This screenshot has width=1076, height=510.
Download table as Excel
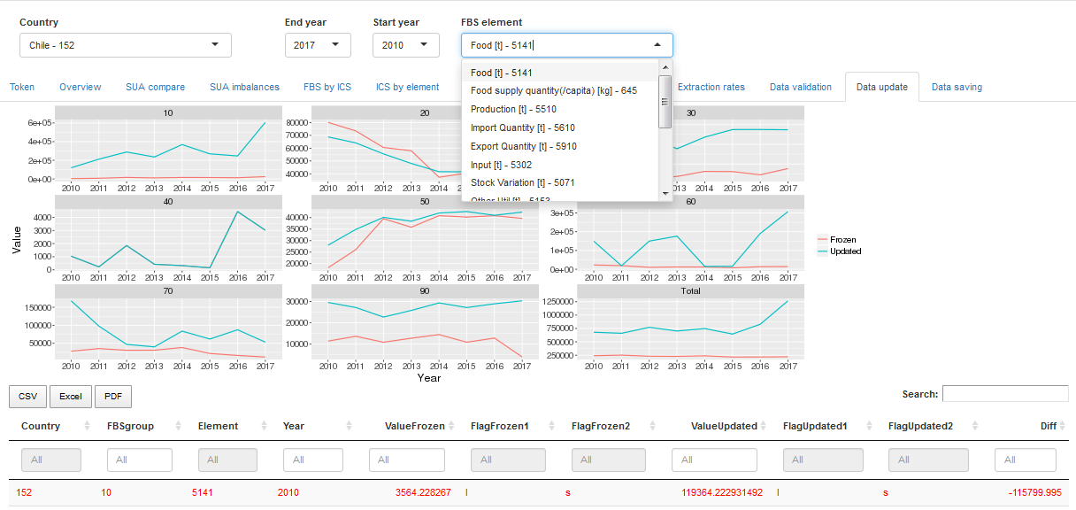point(71,396)
